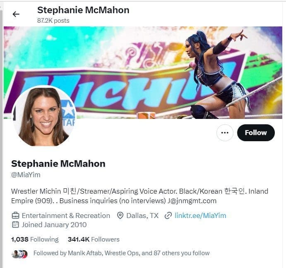Screen dimensions: 286x268
Task: Click the 87.2K posts count
Action: [x=53, y=21]
